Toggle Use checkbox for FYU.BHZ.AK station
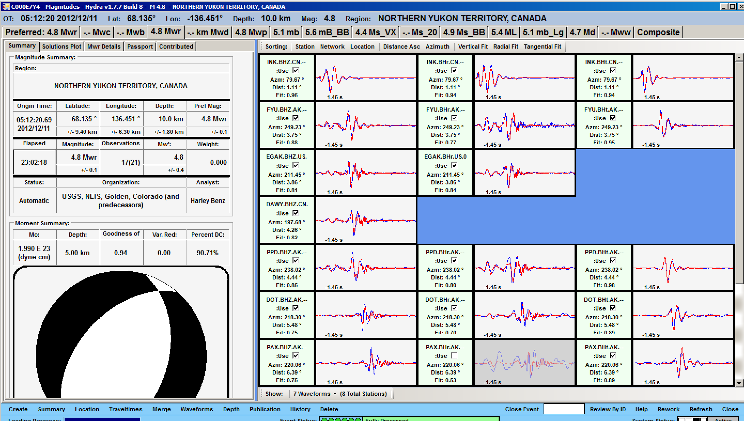 click(x=295, y=118)
